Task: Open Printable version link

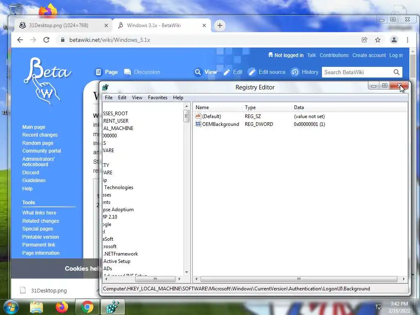Action: [x=41, y=237]
